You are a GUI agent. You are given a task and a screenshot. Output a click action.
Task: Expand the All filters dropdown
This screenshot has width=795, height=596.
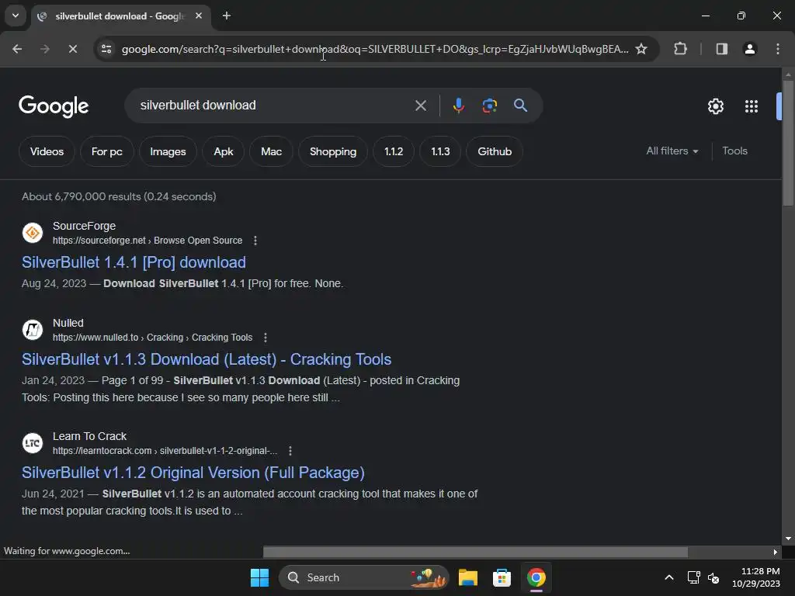(x=672, y=151)
